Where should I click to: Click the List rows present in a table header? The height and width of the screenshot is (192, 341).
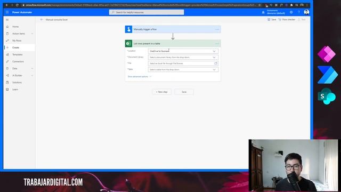tap(173, 44)
